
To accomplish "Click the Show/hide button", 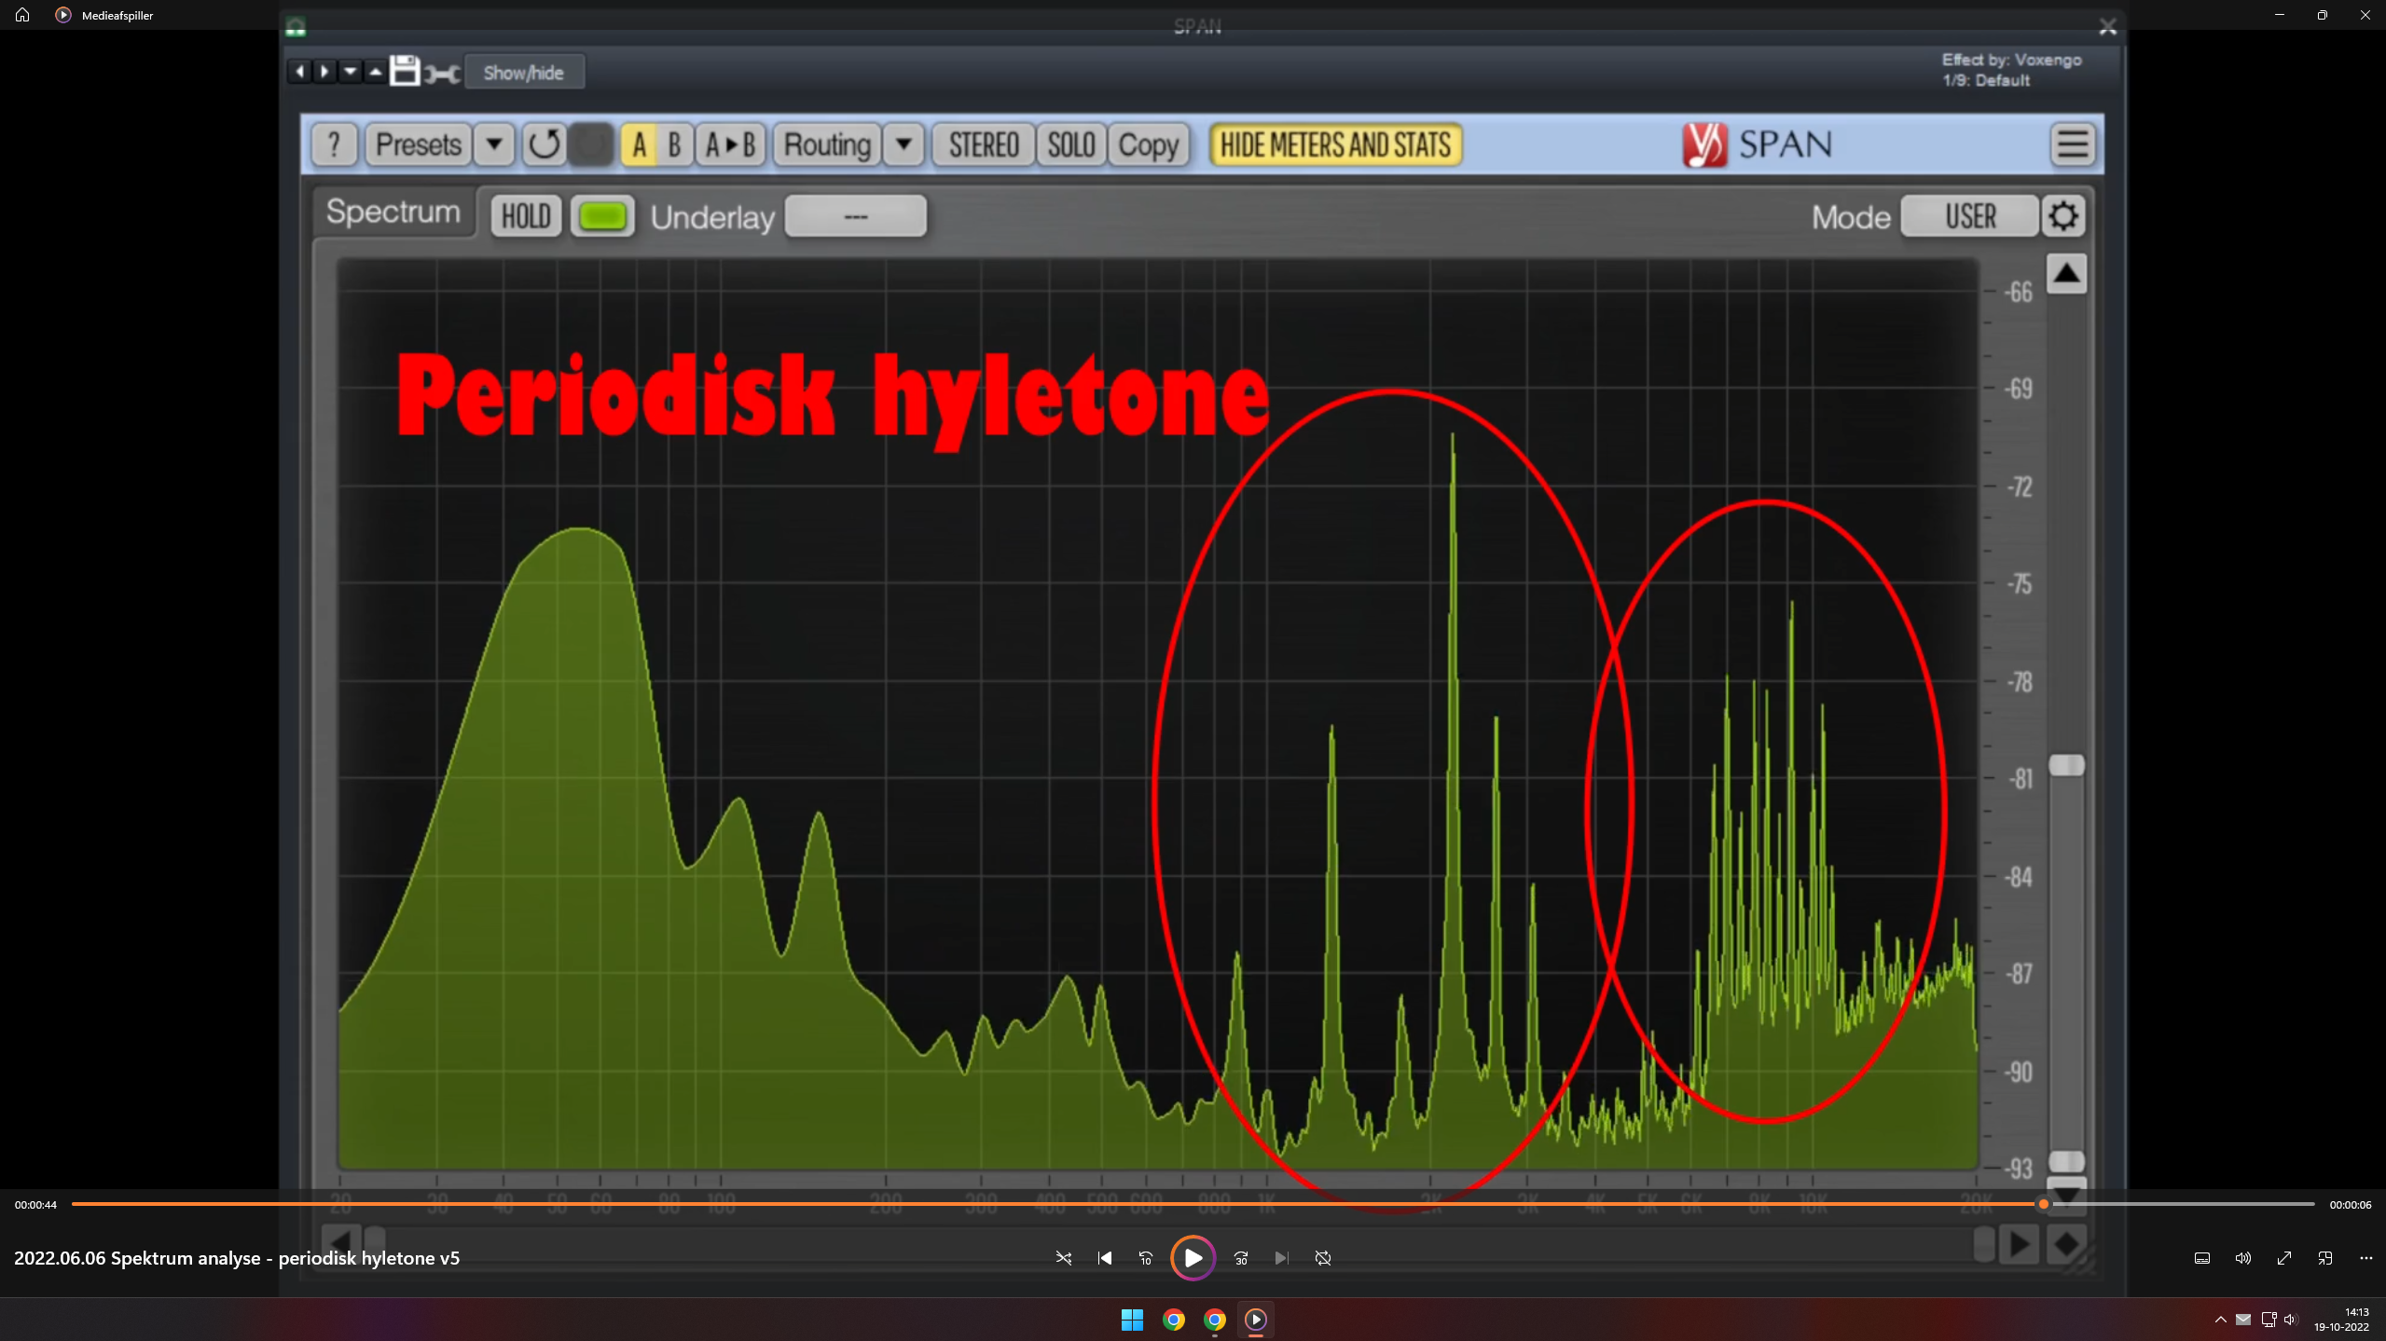I will pyautogui.click(x=523, y=73).
